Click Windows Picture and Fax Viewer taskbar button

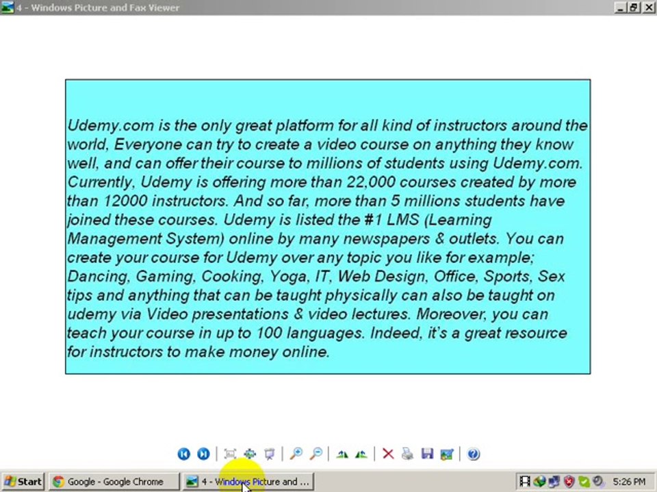[x=248, y=482]
